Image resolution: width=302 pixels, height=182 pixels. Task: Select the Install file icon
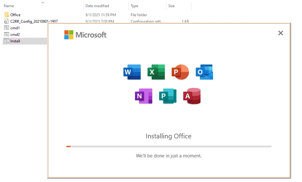coord(7,41)
